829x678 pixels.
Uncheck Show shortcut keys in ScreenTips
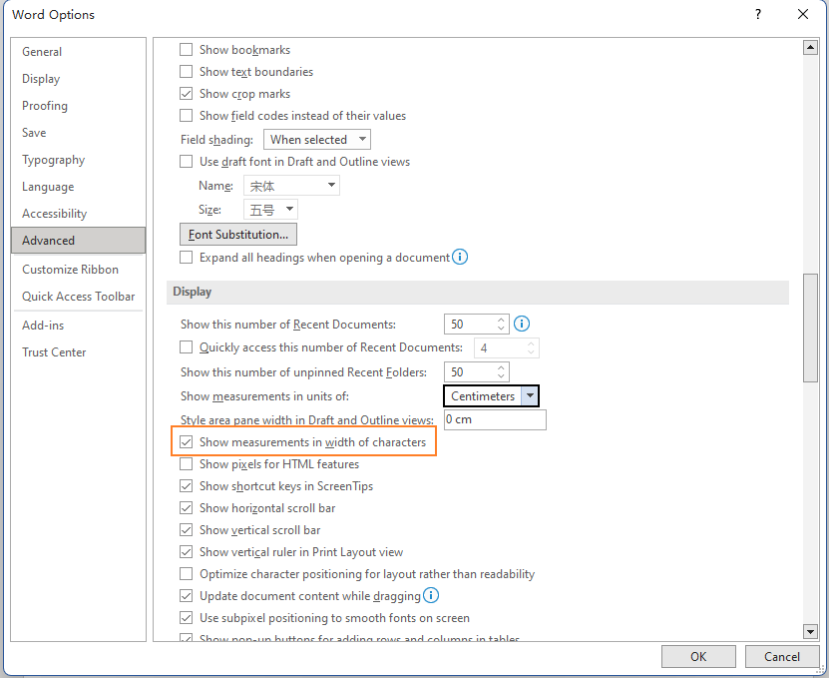pos(187,486)
